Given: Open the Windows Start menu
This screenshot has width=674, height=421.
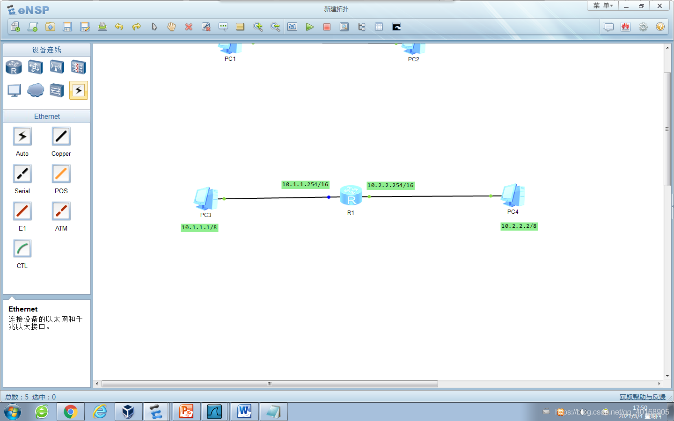Looking at the screenshot, I should (x=13, y=412).
